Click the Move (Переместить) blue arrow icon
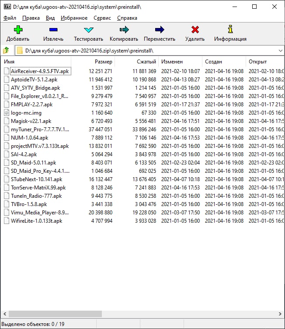The height and width of the screenshot is (329, 285). [x=160, y=30]
